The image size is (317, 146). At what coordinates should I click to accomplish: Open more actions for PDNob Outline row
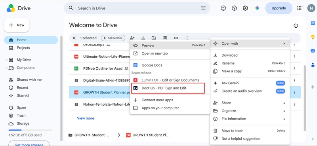click(294, 69)
